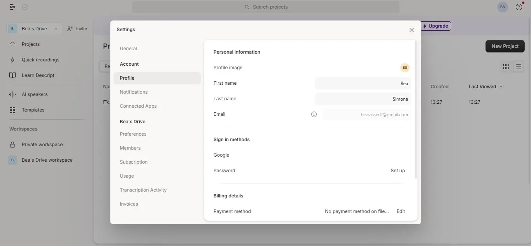This screenshot has height=246, width=531.
Task: Open Private workspace in sidebar
Action: 42,145
